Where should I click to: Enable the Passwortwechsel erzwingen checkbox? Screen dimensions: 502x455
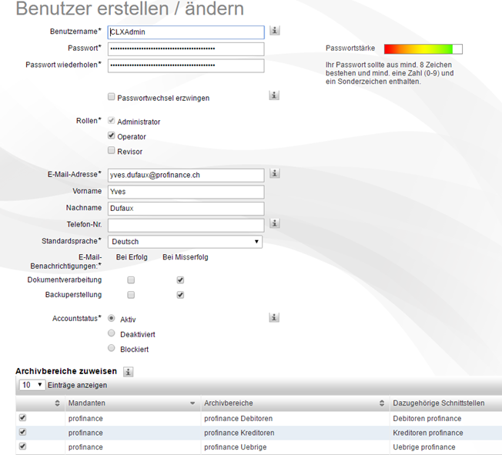point(112,97)
